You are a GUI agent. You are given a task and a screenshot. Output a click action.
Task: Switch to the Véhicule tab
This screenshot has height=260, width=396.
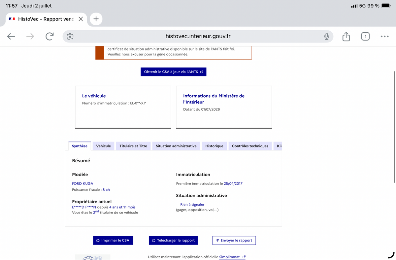pos(103,146)
